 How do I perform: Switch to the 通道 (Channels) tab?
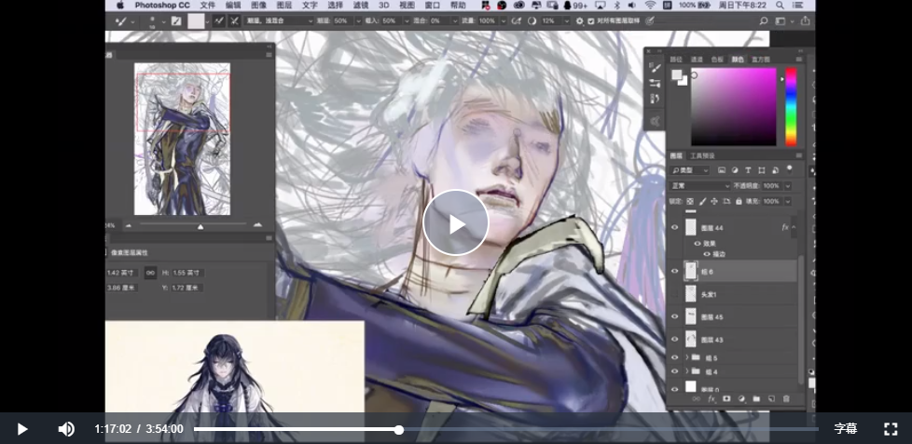click(x=697, y=60)
